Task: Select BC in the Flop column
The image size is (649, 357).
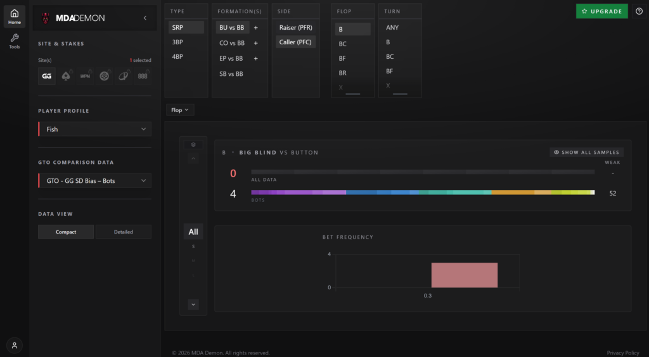Action: [352, 44]
